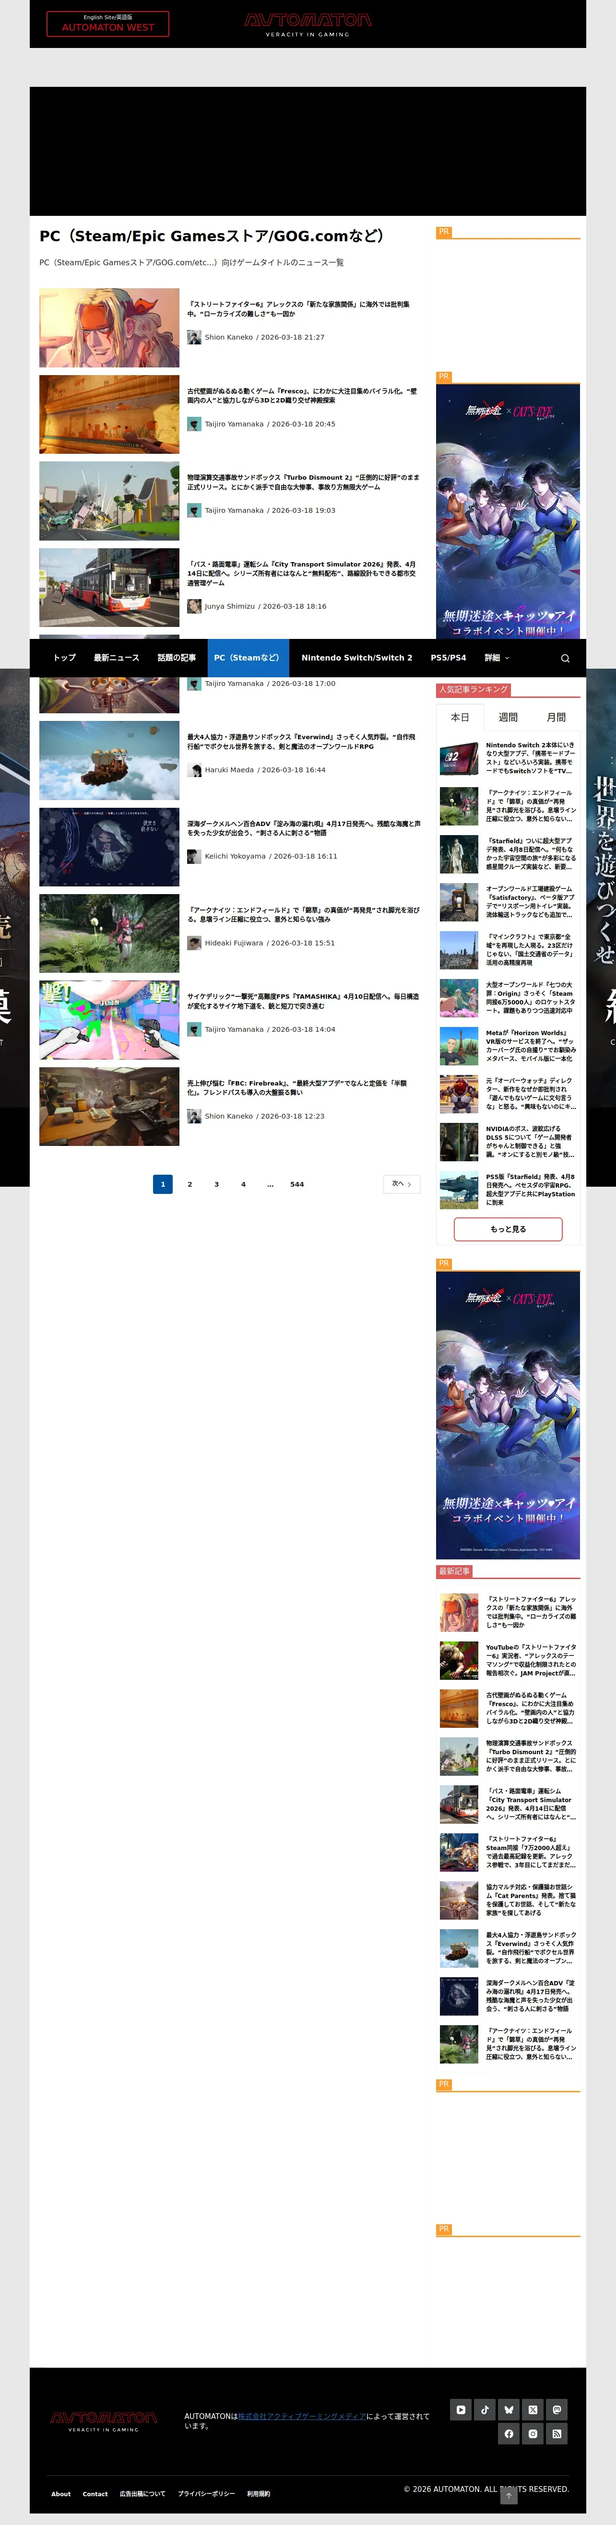Open the Everwind floating island thumbnail
This screenshot has width=616, height=2525.
coord(109,761)
